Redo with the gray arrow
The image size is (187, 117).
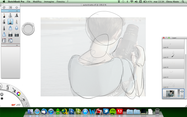(18, 105)
